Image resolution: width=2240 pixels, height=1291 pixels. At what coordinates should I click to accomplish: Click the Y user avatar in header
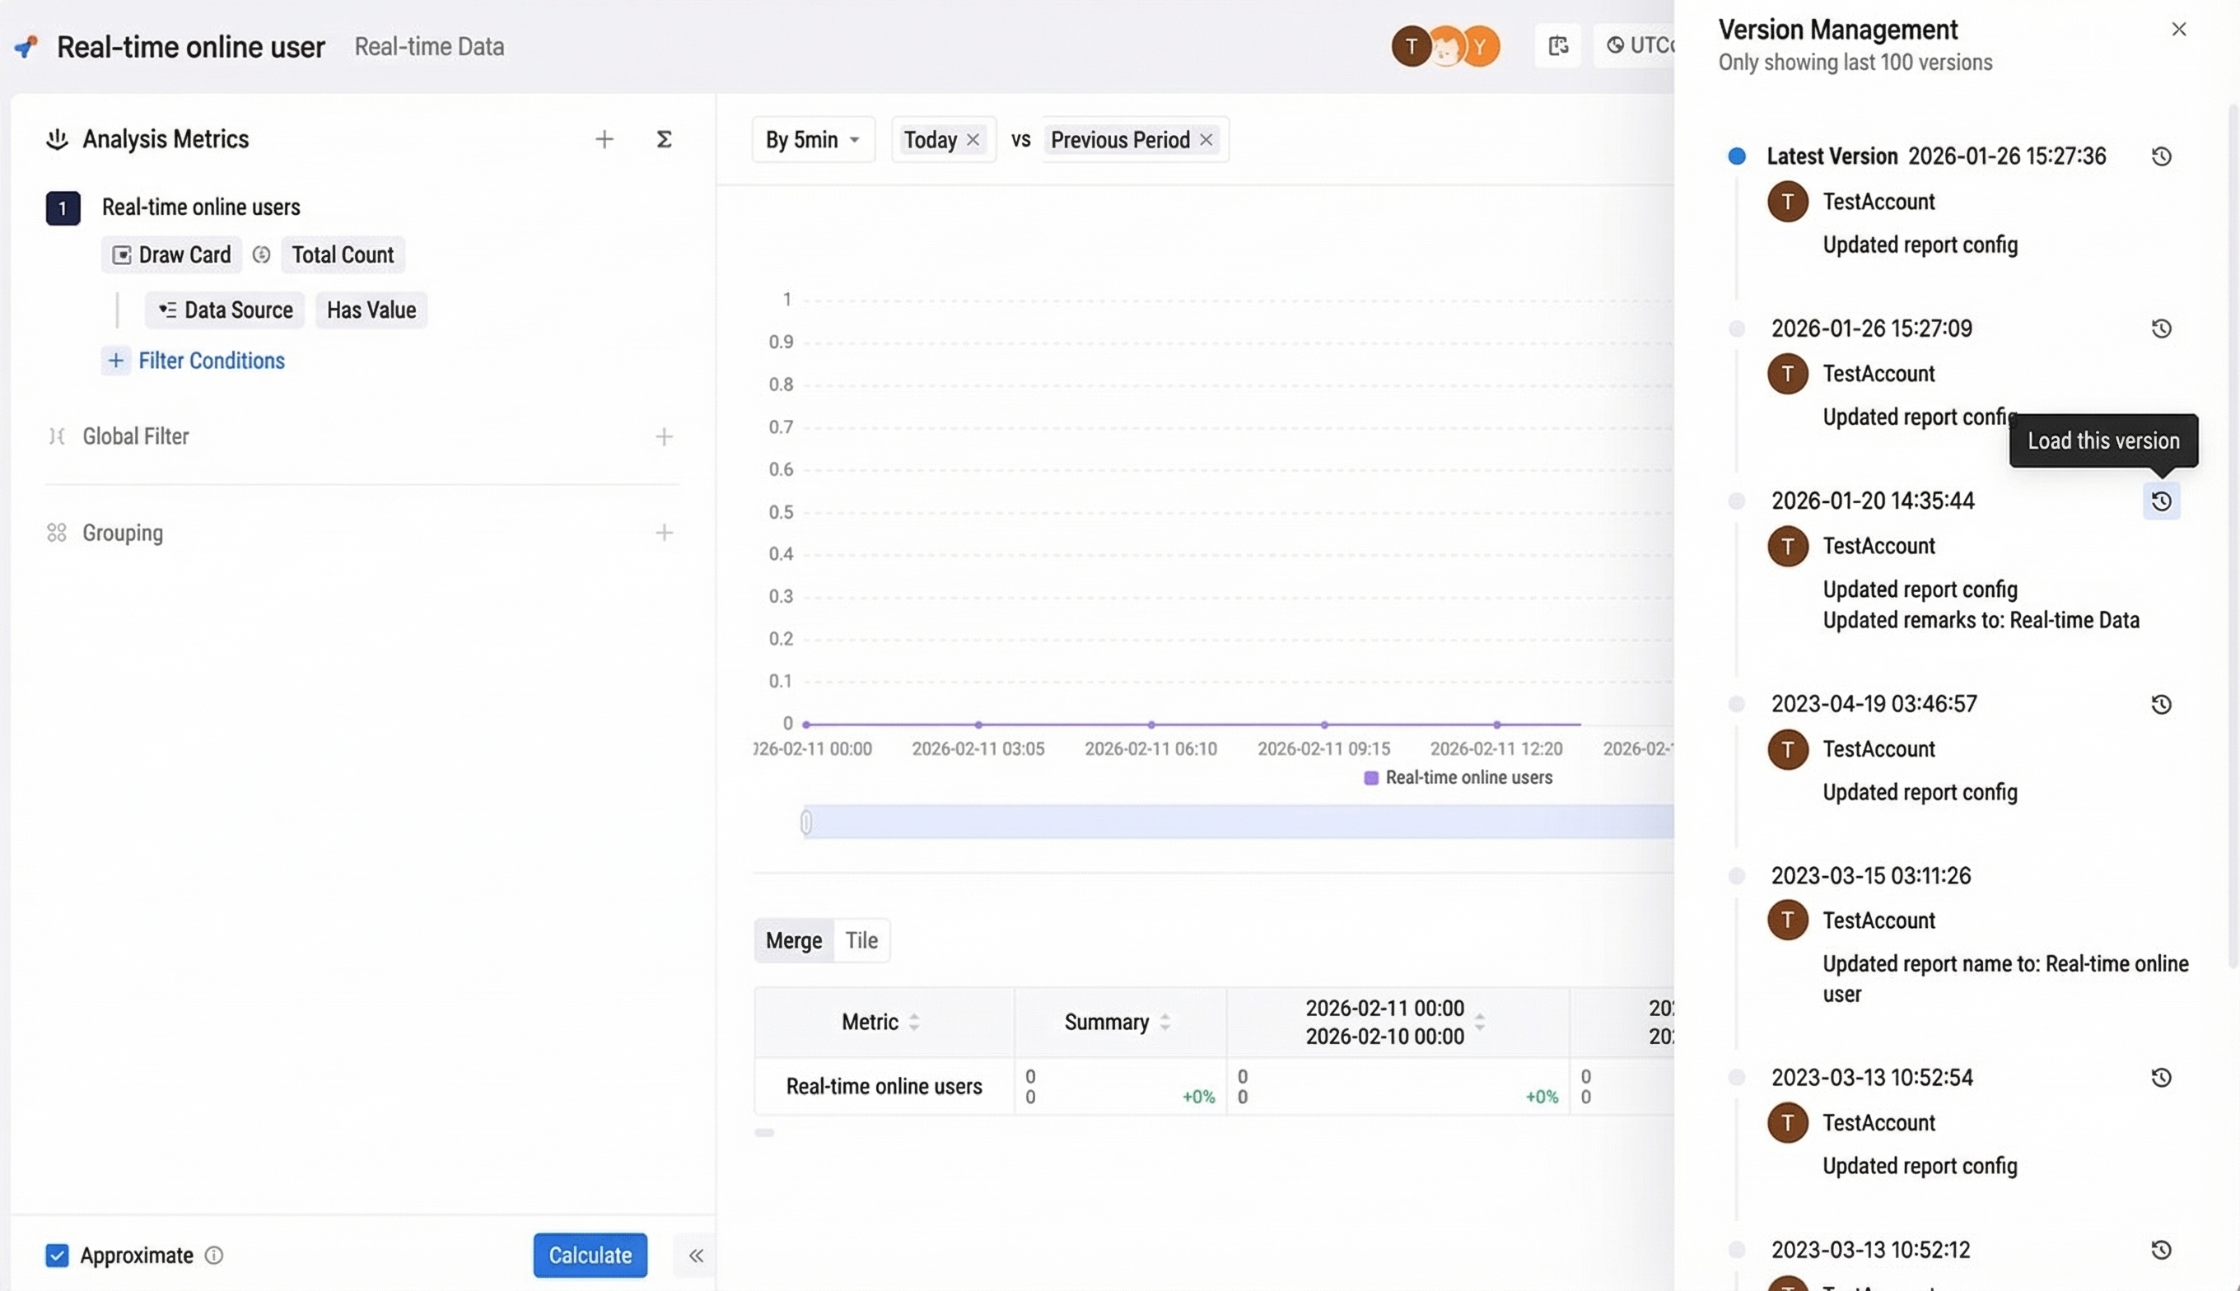pos(1479,46)
